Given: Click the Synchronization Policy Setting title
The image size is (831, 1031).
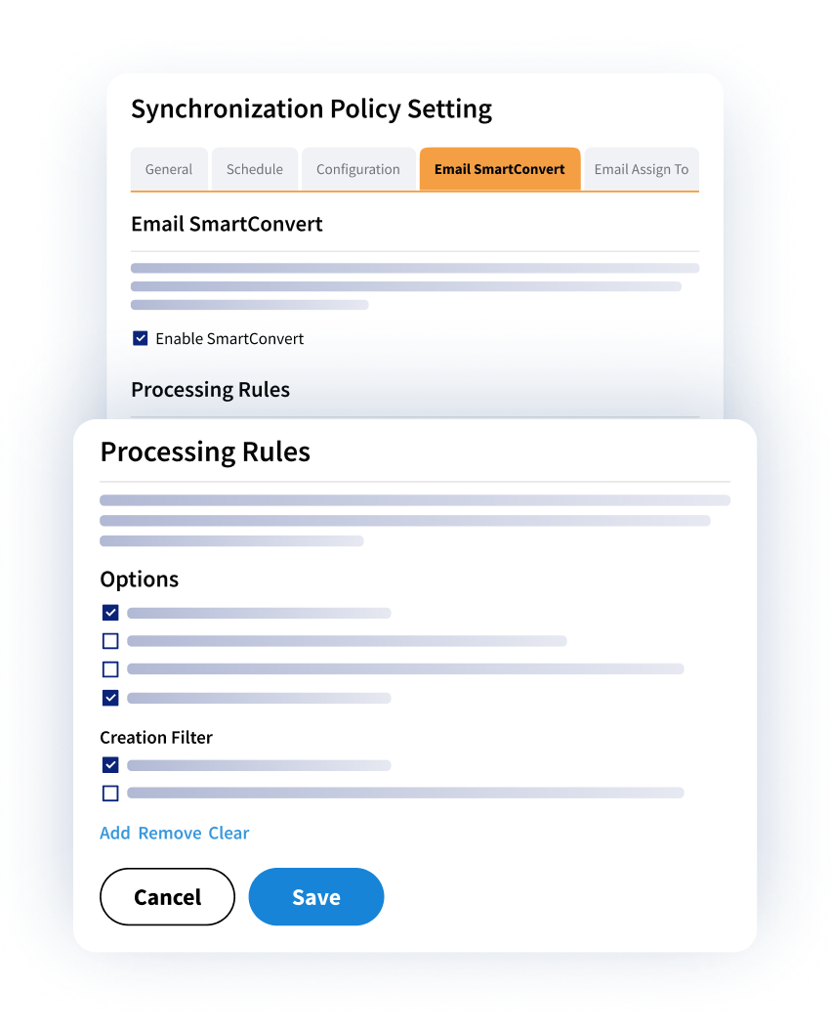Looking at the screenshot, I should coord(312,108).
